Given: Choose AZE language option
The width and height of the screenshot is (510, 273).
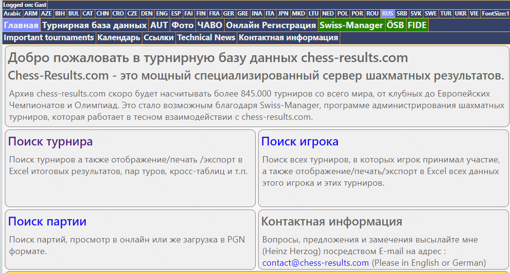Looking at the screenshot, I should point(46,14).
